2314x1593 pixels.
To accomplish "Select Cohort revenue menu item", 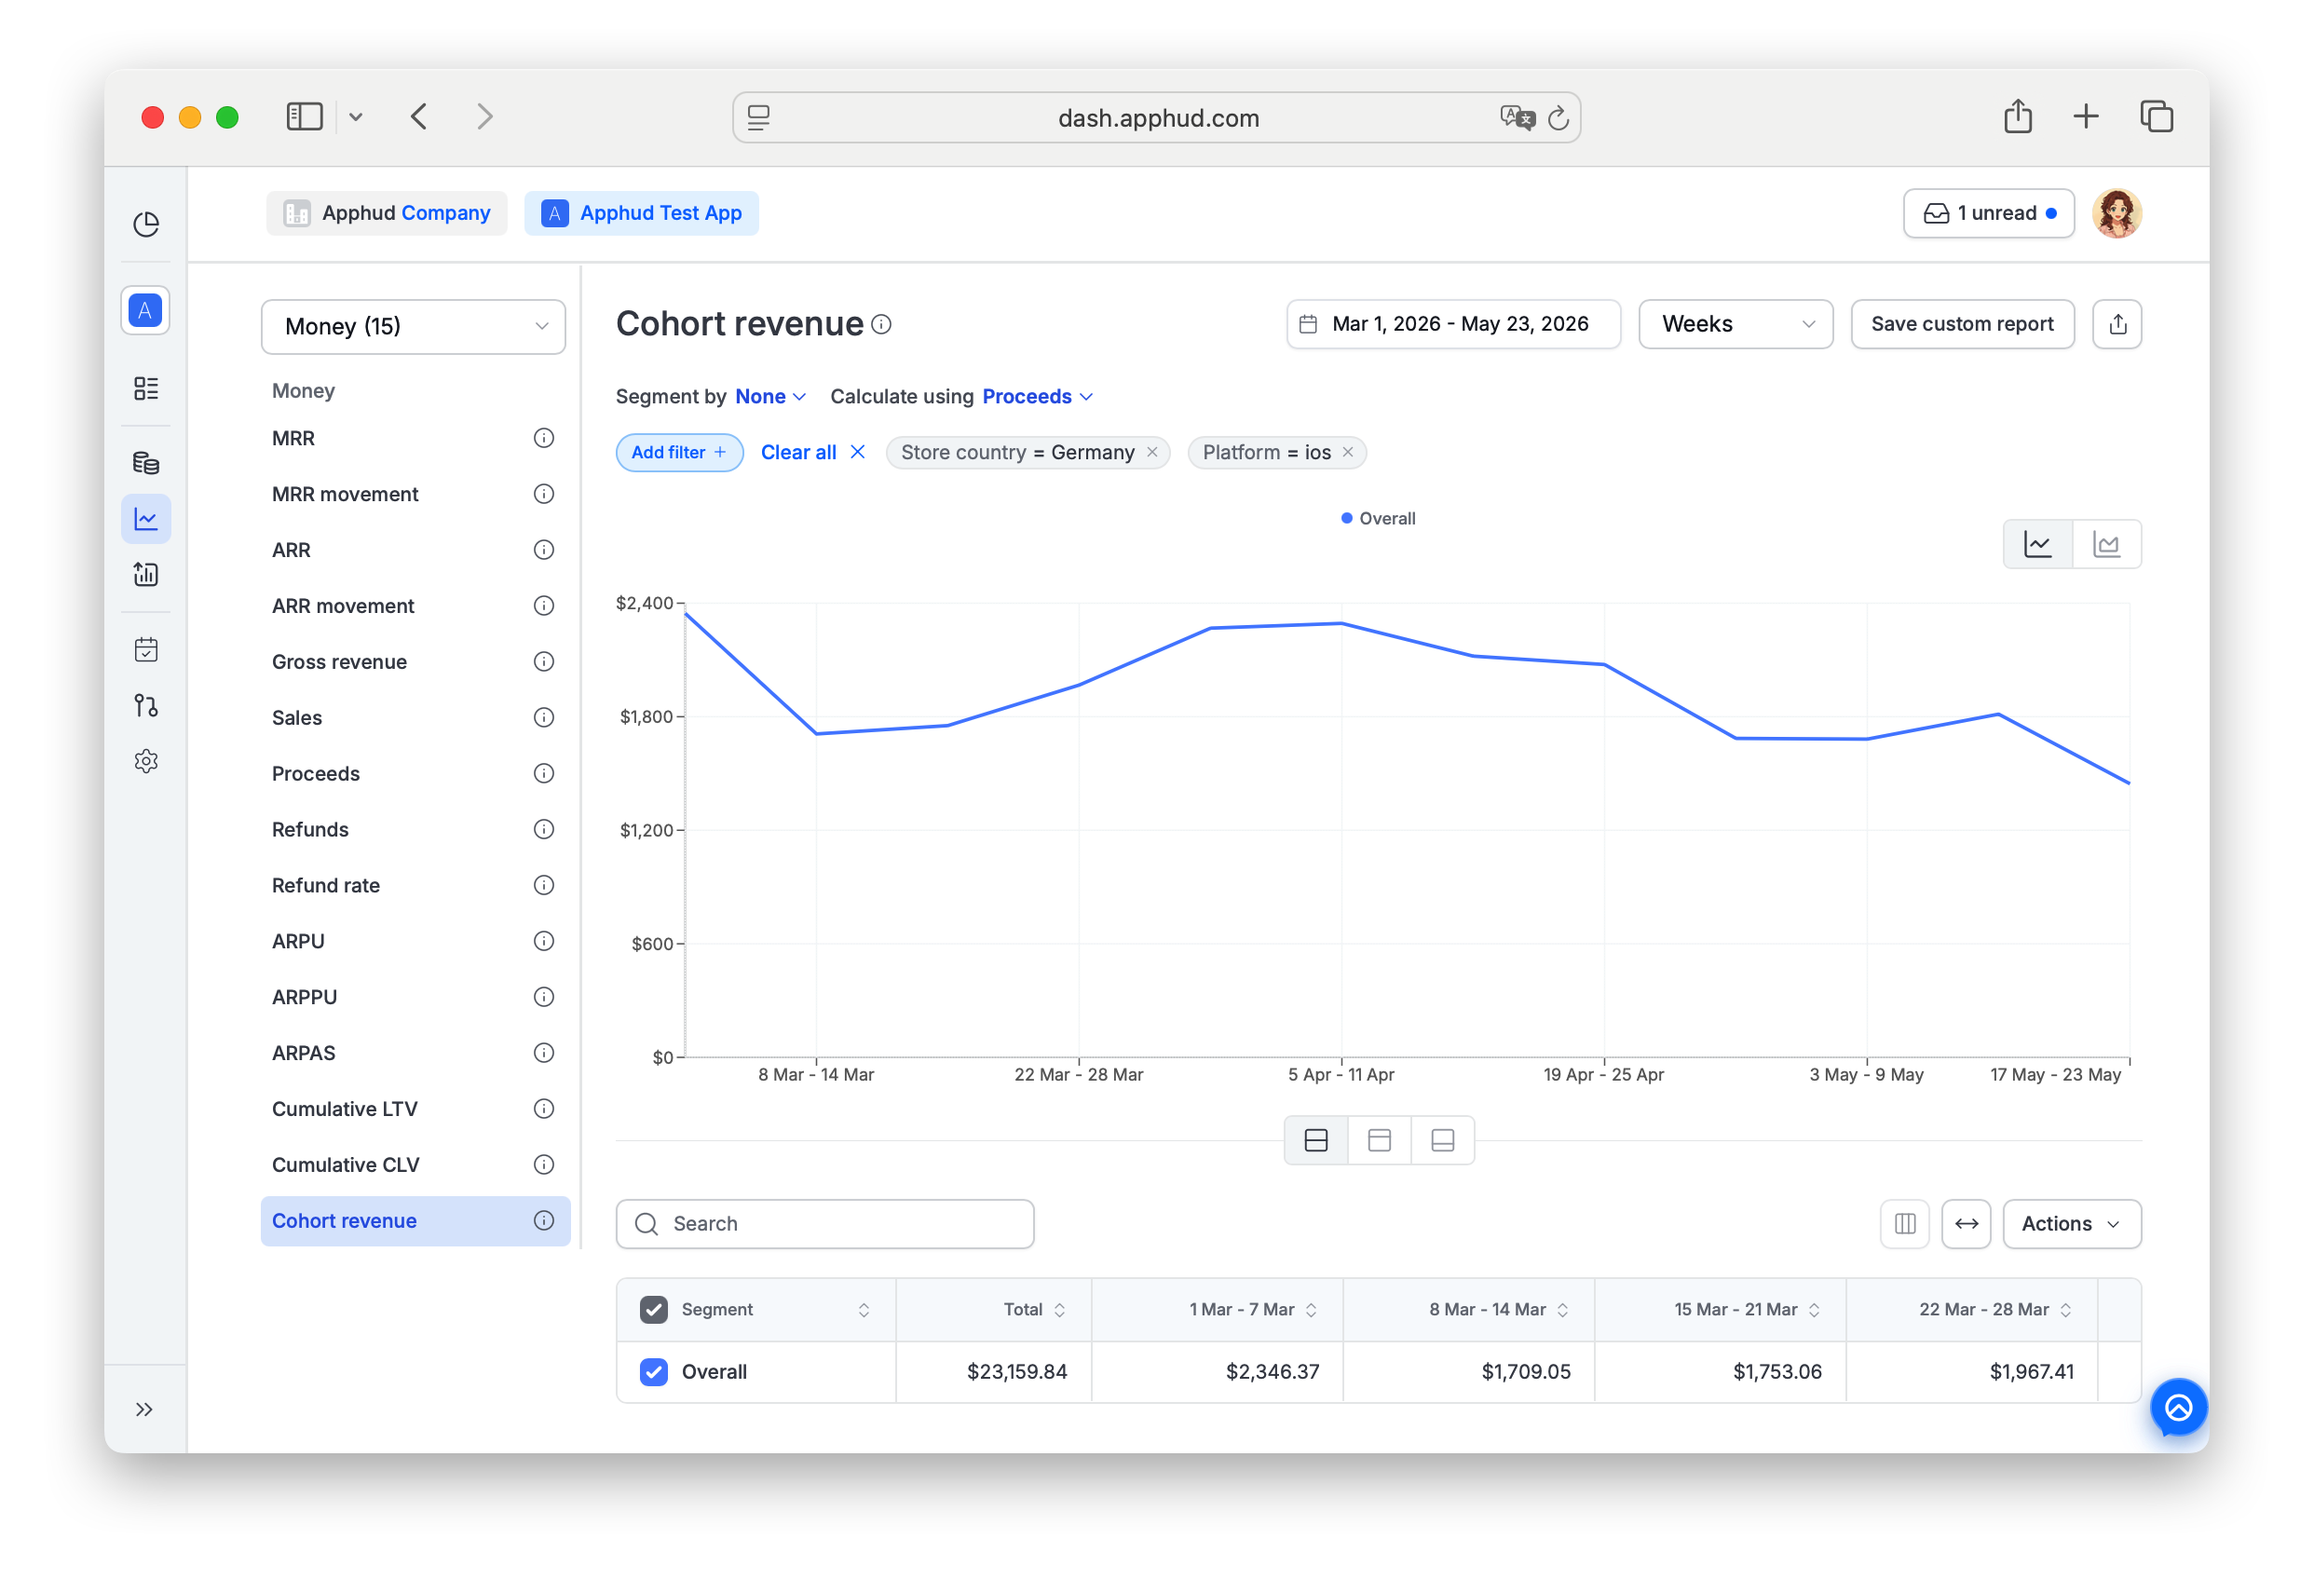I will click(416, 1221).
